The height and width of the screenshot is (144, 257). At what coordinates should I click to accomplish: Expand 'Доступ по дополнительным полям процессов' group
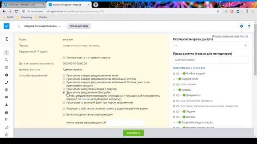tap(174, 106)
